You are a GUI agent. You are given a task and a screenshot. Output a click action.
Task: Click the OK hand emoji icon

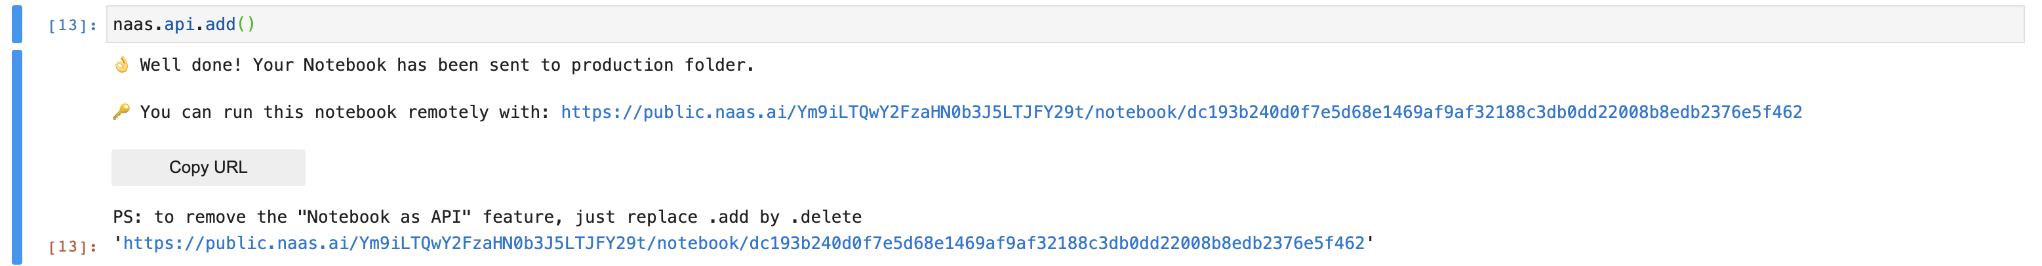tap(121, 65)
